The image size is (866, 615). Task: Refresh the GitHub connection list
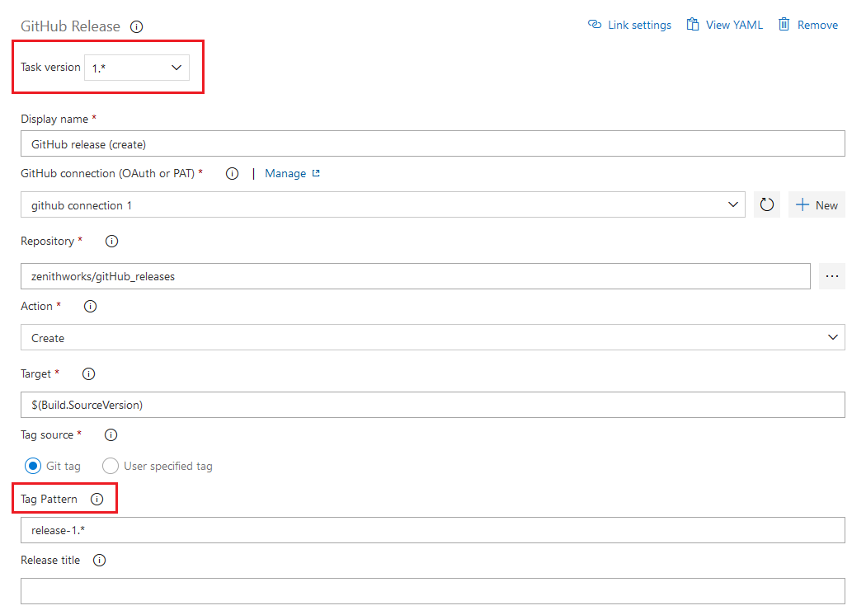tap(766, 204)
